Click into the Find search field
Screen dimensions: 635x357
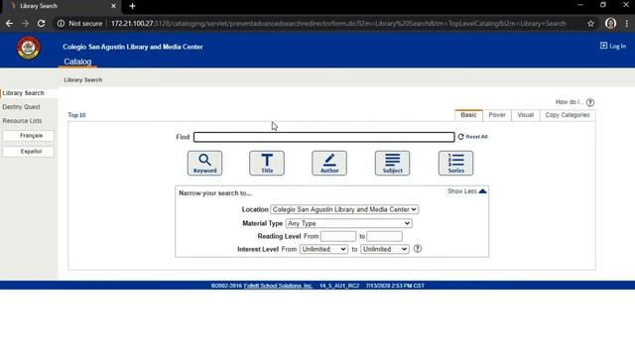[324, 137]
